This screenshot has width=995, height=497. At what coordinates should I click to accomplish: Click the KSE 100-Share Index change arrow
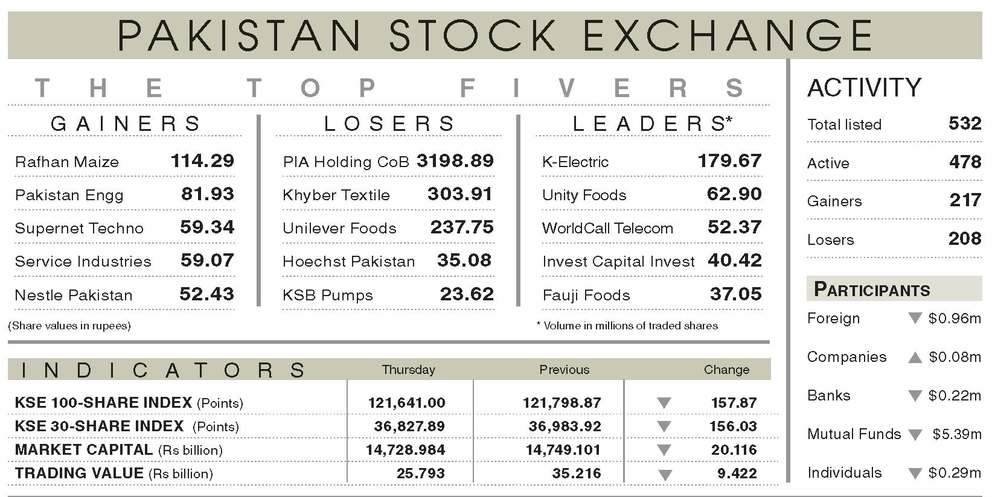point(664,403)
